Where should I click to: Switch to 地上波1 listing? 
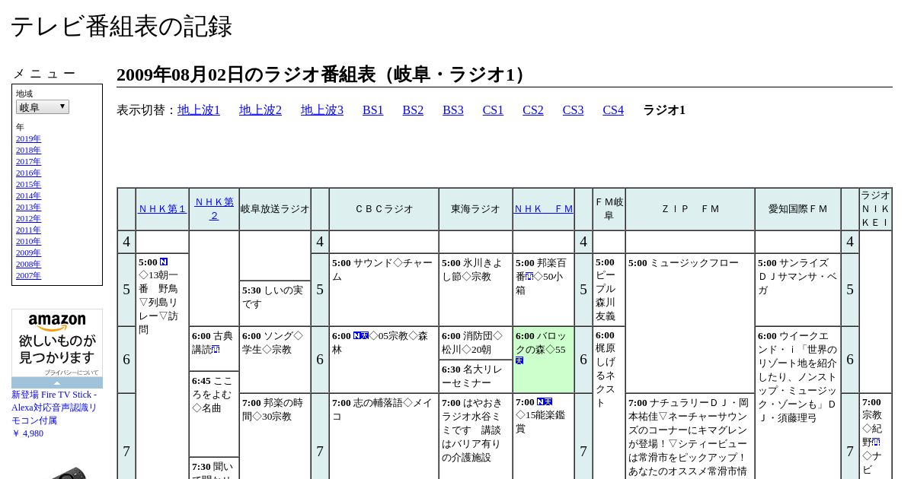pyautogui.click(x=199, y=110)
